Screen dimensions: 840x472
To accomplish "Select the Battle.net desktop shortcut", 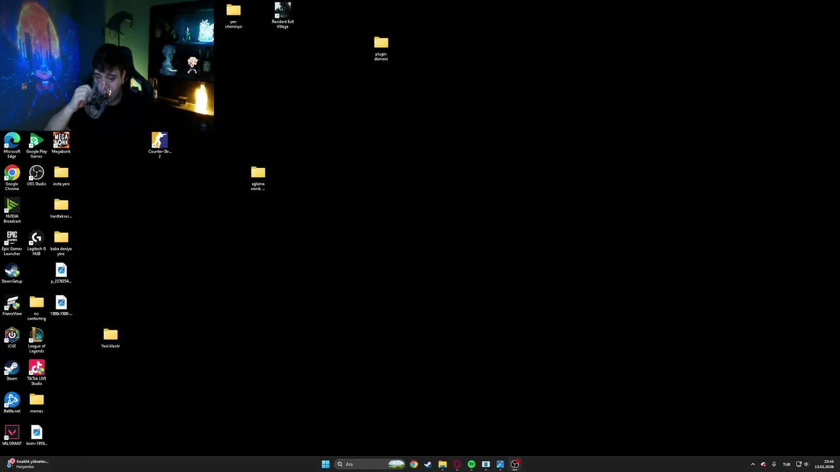I will 12,403.
